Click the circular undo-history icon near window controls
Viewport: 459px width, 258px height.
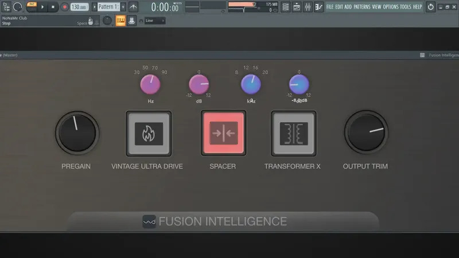pyautogui.click(x=431, y=7)
